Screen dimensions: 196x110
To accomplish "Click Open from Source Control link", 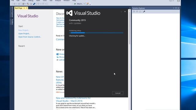I will tap(30, 37).
